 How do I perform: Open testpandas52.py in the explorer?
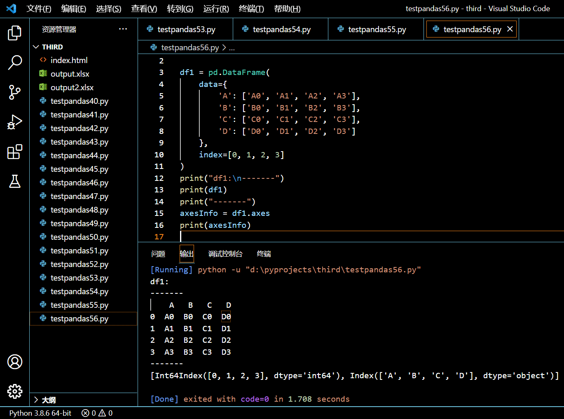(x=84, y=264)
